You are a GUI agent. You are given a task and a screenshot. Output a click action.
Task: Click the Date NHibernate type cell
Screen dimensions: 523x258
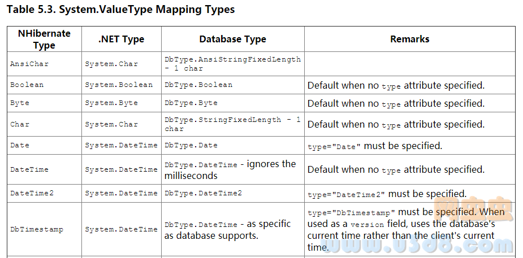click(44, 146)
